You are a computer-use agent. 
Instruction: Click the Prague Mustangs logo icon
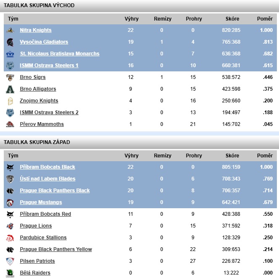10,202
